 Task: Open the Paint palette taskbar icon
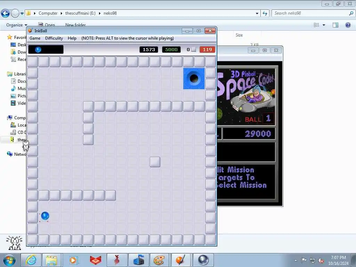coord(159,260)
